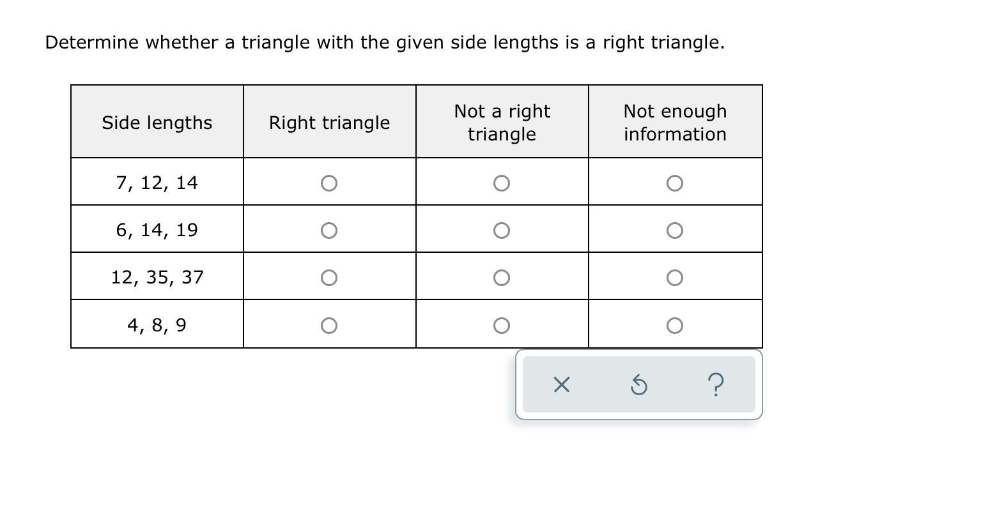Mark 7, 12, 14 as Not a right triangle
The image size is (981, 505).
pos(502,184)
